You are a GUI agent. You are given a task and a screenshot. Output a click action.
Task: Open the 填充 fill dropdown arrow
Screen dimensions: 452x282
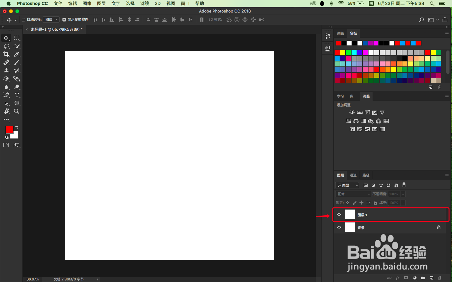(x=403, y=203)
